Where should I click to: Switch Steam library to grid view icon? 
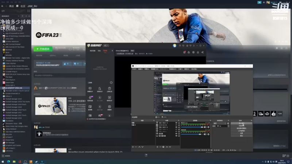click(x=28, y=11)
